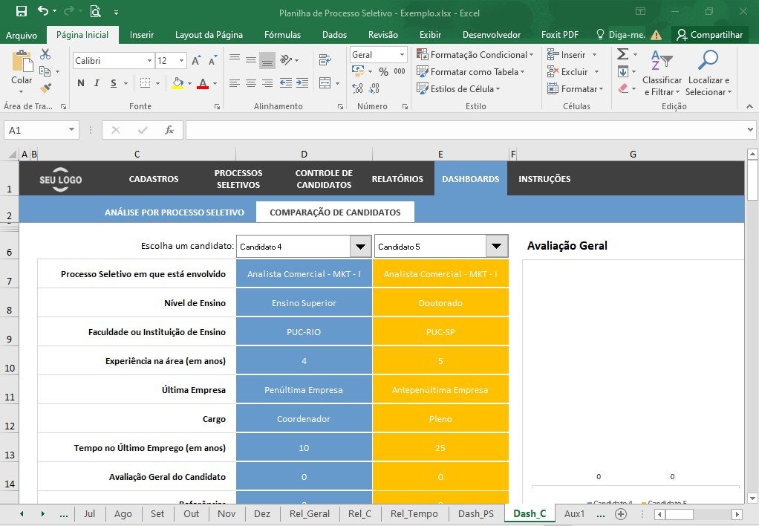Screen dimensions: 759x526
Task: Open RELATÓRIOS in the spreadsheet navigation bar
Action: [397, 179]
